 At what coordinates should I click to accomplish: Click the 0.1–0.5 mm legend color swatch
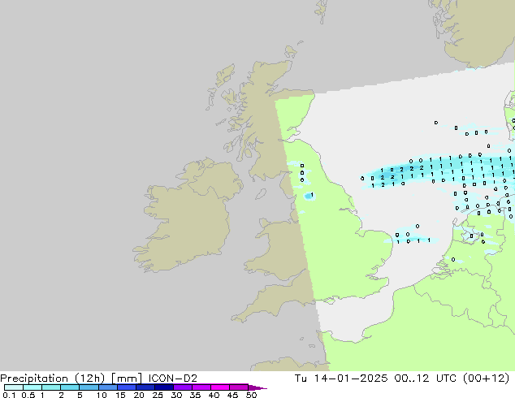coord(14,387)
